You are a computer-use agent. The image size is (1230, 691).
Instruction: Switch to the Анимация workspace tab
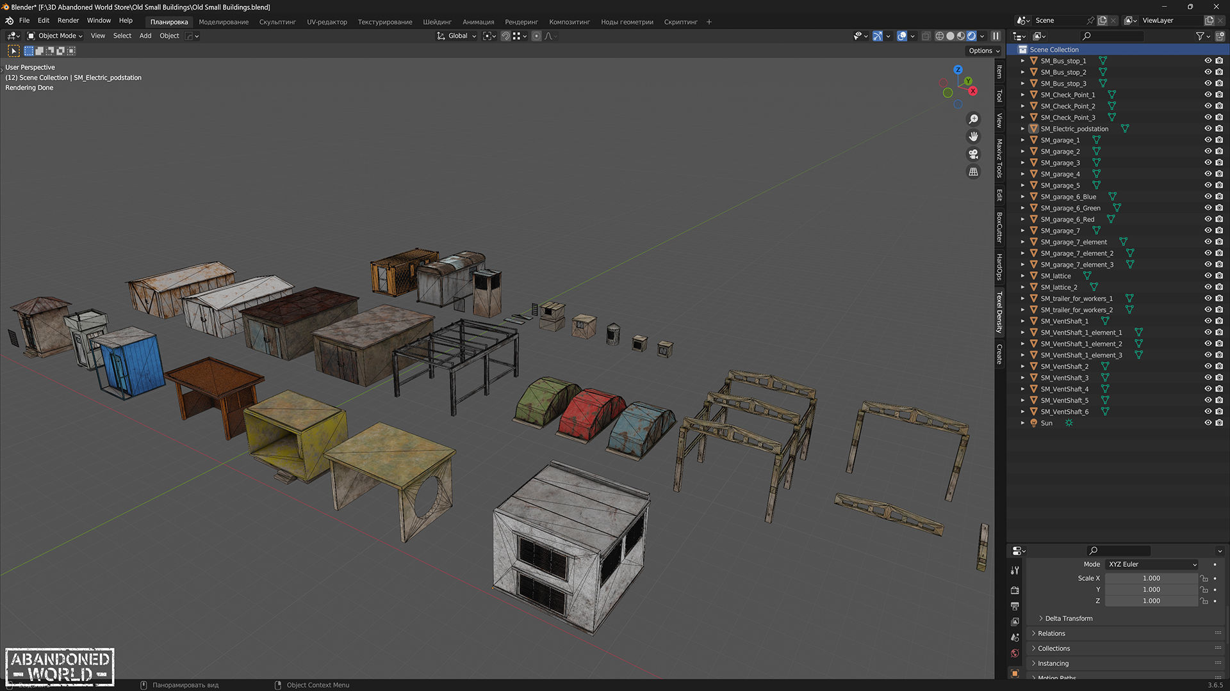[x=479, y=22]
